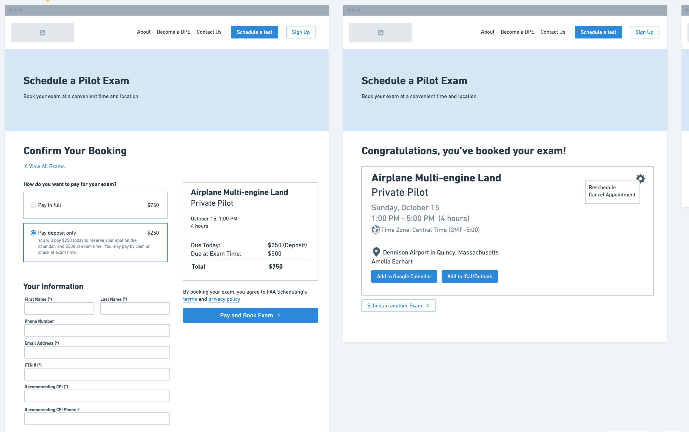Image resolution: width=689 pixels, height=432 pixels.
Task: Open the About navigation menu item
Action: pyautogui.click(x=143, y=32)
